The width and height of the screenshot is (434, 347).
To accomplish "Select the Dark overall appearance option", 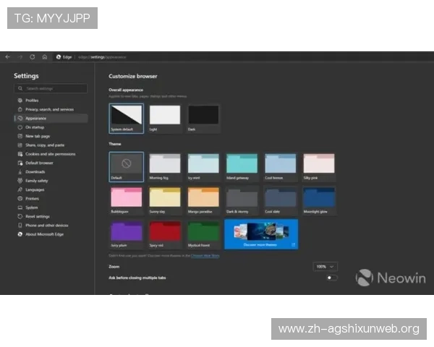I will [203, 116].
